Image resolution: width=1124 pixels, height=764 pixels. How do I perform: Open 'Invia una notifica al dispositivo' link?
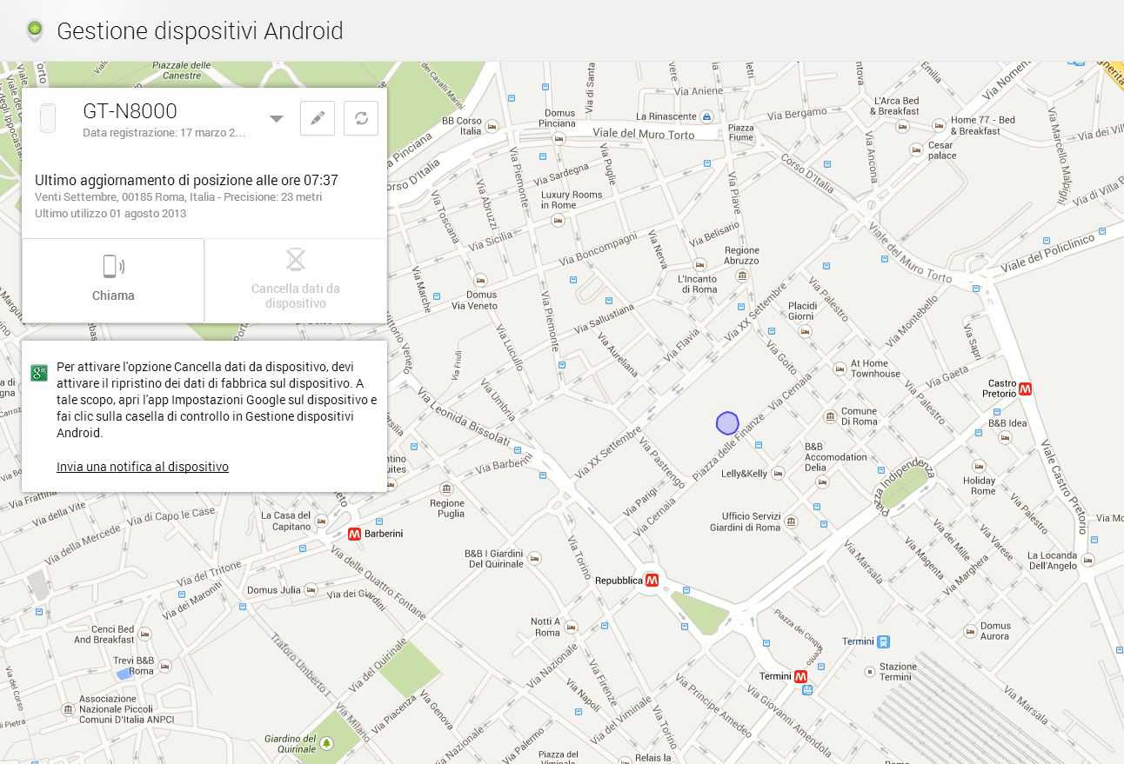[x=143, y=467]
